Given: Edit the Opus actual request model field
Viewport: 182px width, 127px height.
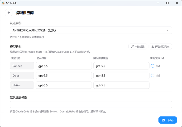Looking at the screenshot, I should pyautogui.click(x=121, y=75).
